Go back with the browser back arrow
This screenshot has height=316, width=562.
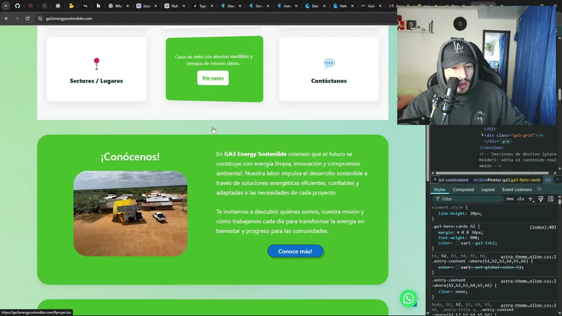pyautogui.click(x=6, y=18)
